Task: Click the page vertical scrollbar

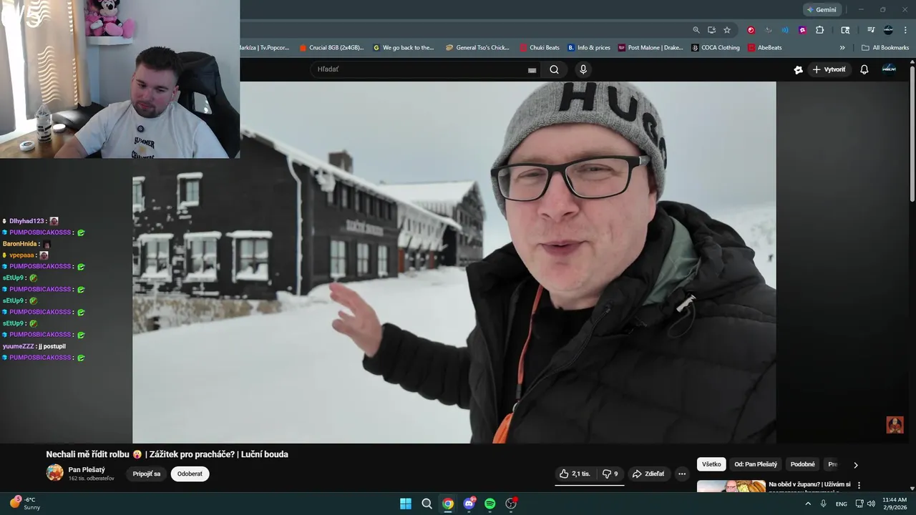Action: (x=912, y=135)
